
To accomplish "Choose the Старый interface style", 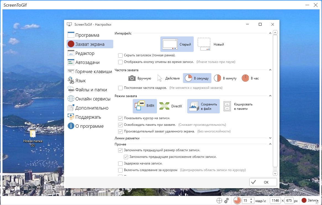I will point(177,44).
